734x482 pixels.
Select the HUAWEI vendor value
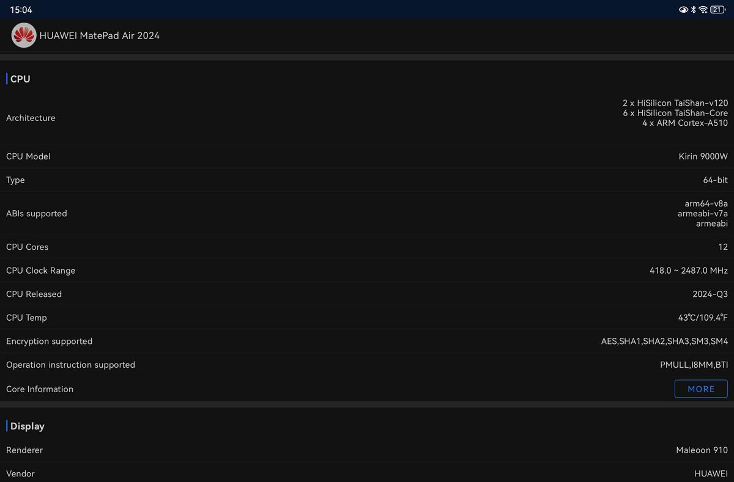pyautogui.click(x=711, y=473)
